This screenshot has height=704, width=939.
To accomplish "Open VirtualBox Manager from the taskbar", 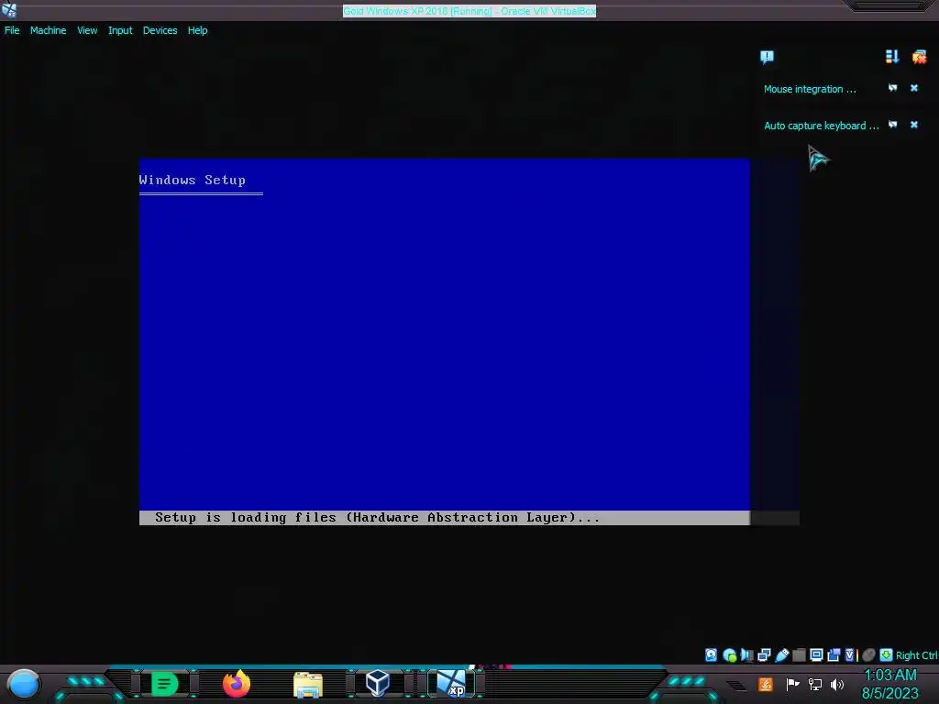I will click(x=378, y=683).
